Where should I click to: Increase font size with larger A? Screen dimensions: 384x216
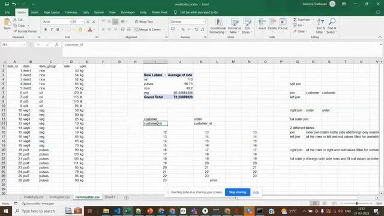pyautogui.click(x=88, y=22)
